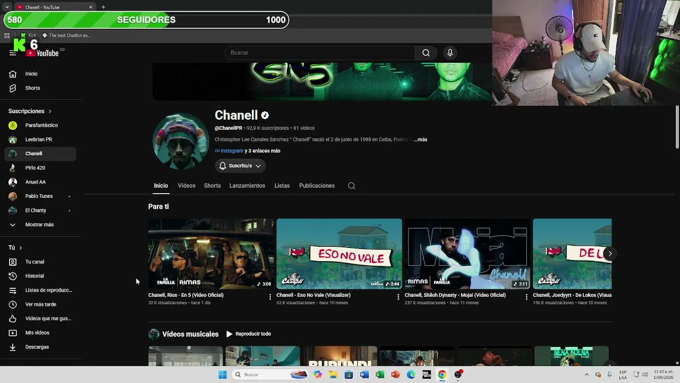Click the Pirlo 420 channel avatar
Screen dimensions: 680x383
click(x=13, y=168)
